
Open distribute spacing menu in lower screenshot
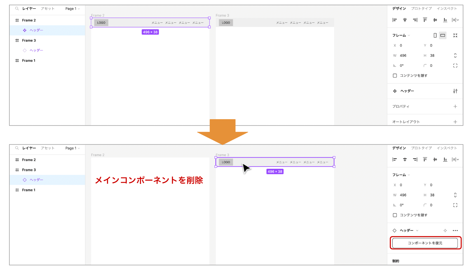455,160
